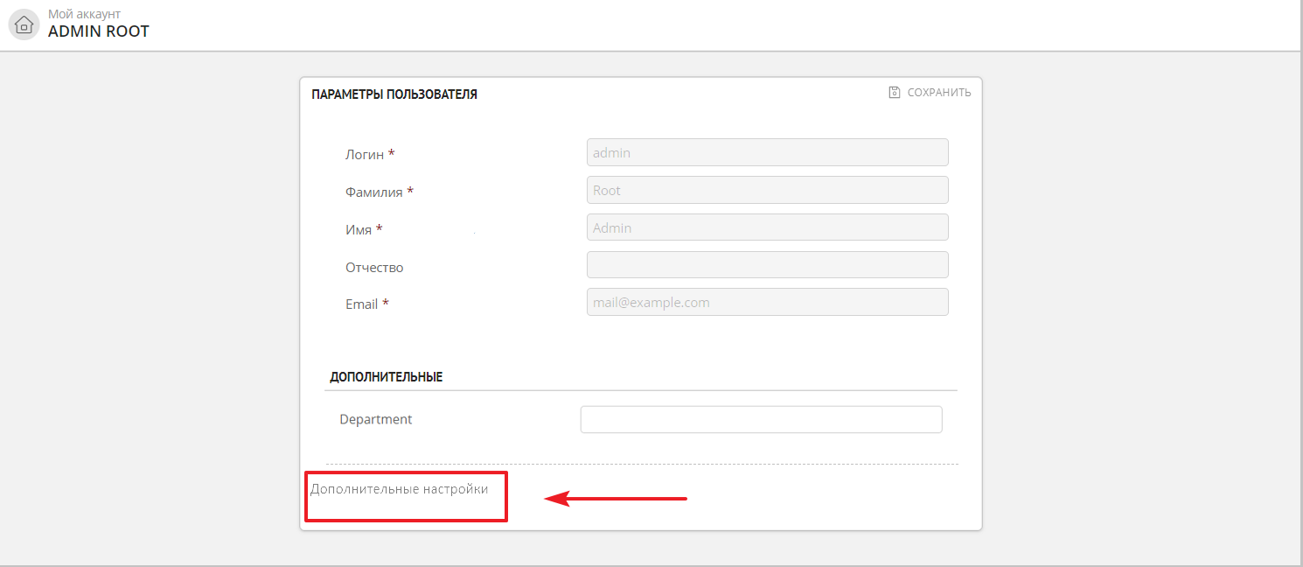
Task: Click the Имя field label
Action: (x=359, y=230)
